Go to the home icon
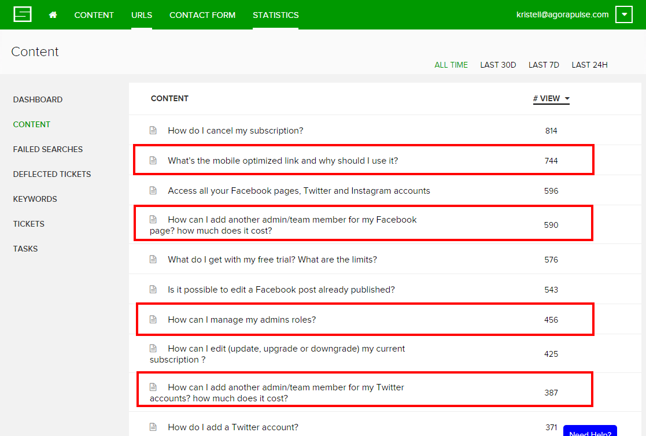Screen dimensions: 646x436 (x=53, y=15)
